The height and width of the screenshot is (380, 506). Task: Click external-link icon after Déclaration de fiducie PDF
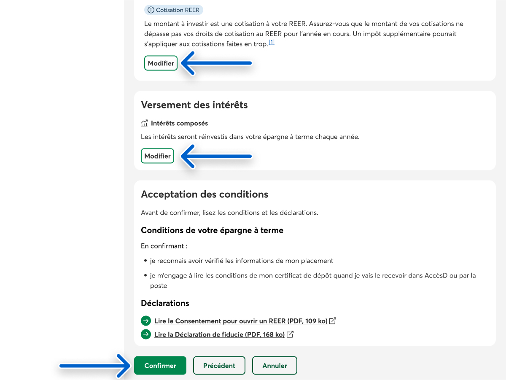[290, 334]
